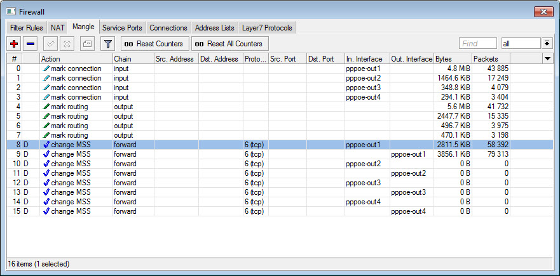Image resolution: width=560 pixels, height=276 pixels.
Task: Remove the selected rule with the minus icon
Action: click(x=31, y=44)
